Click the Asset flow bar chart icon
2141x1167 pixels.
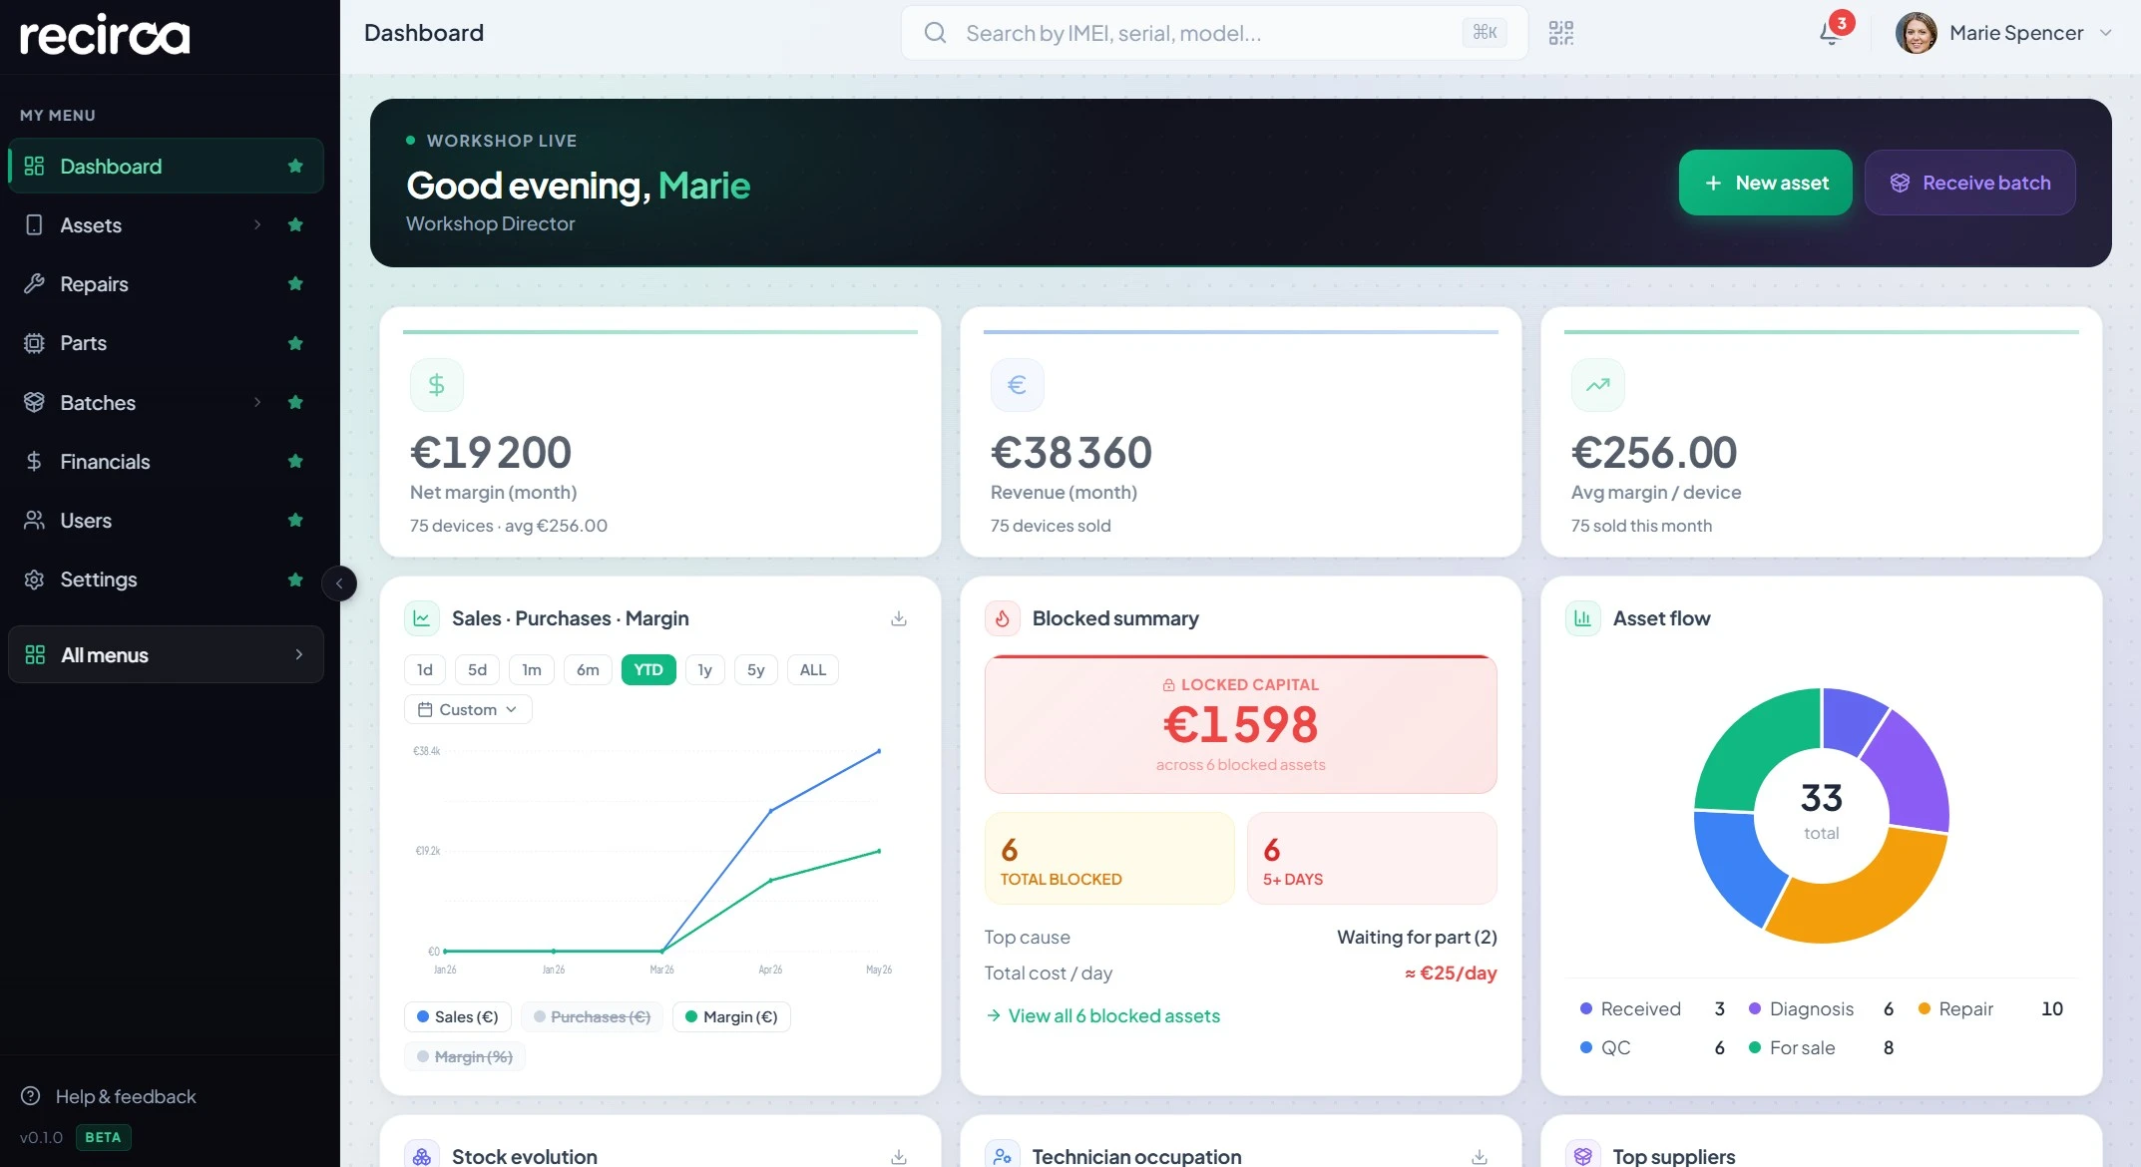click(x=1583, y=618)
